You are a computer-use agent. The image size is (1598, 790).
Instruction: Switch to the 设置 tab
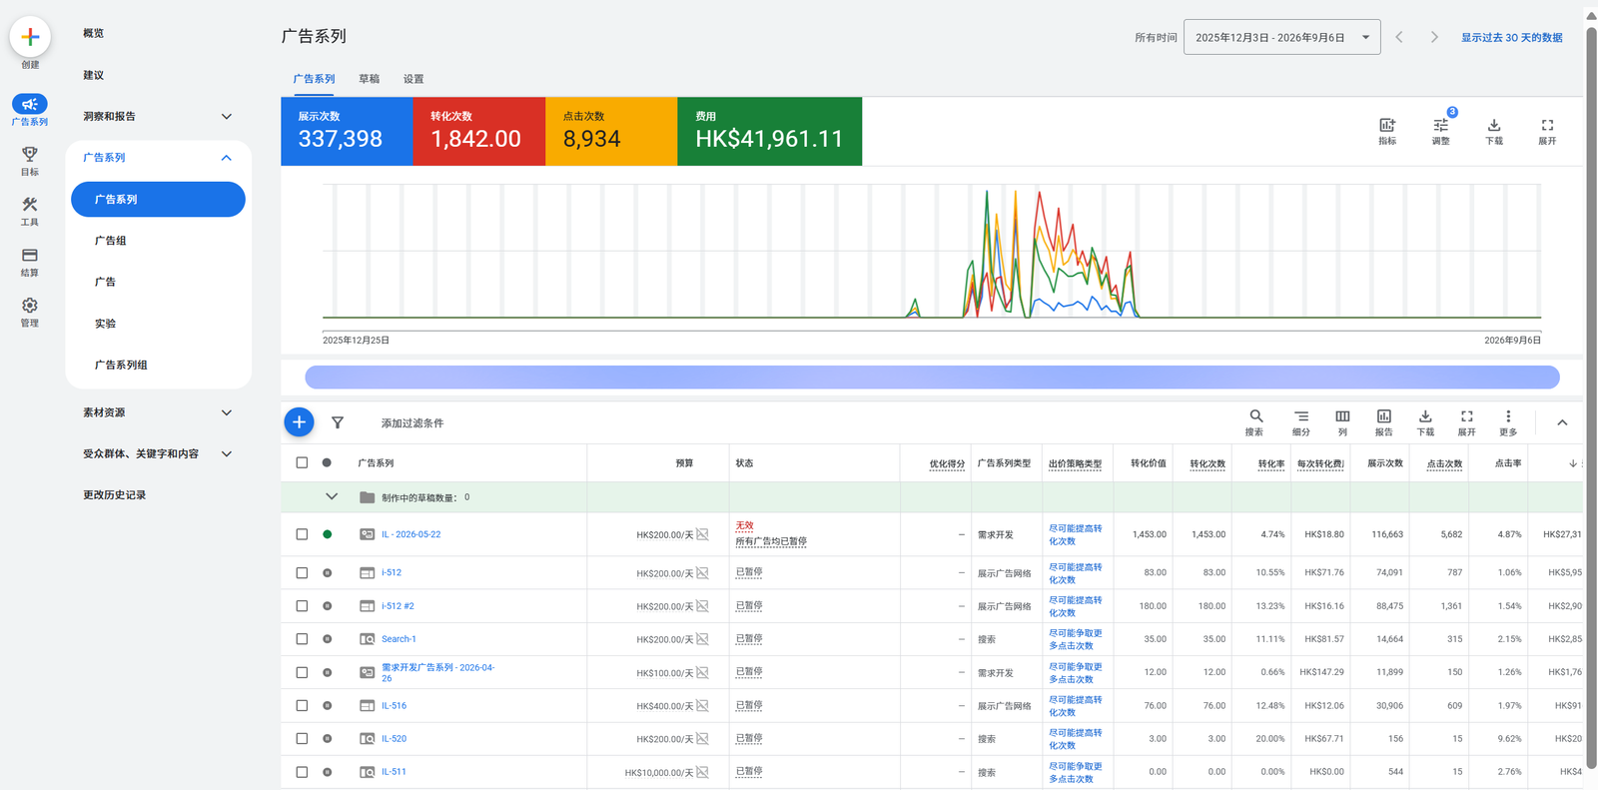[x=413, y=79]
